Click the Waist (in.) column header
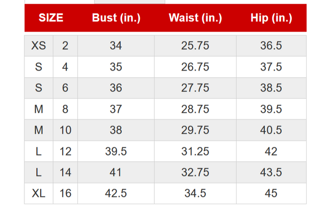 coord(195,18)
